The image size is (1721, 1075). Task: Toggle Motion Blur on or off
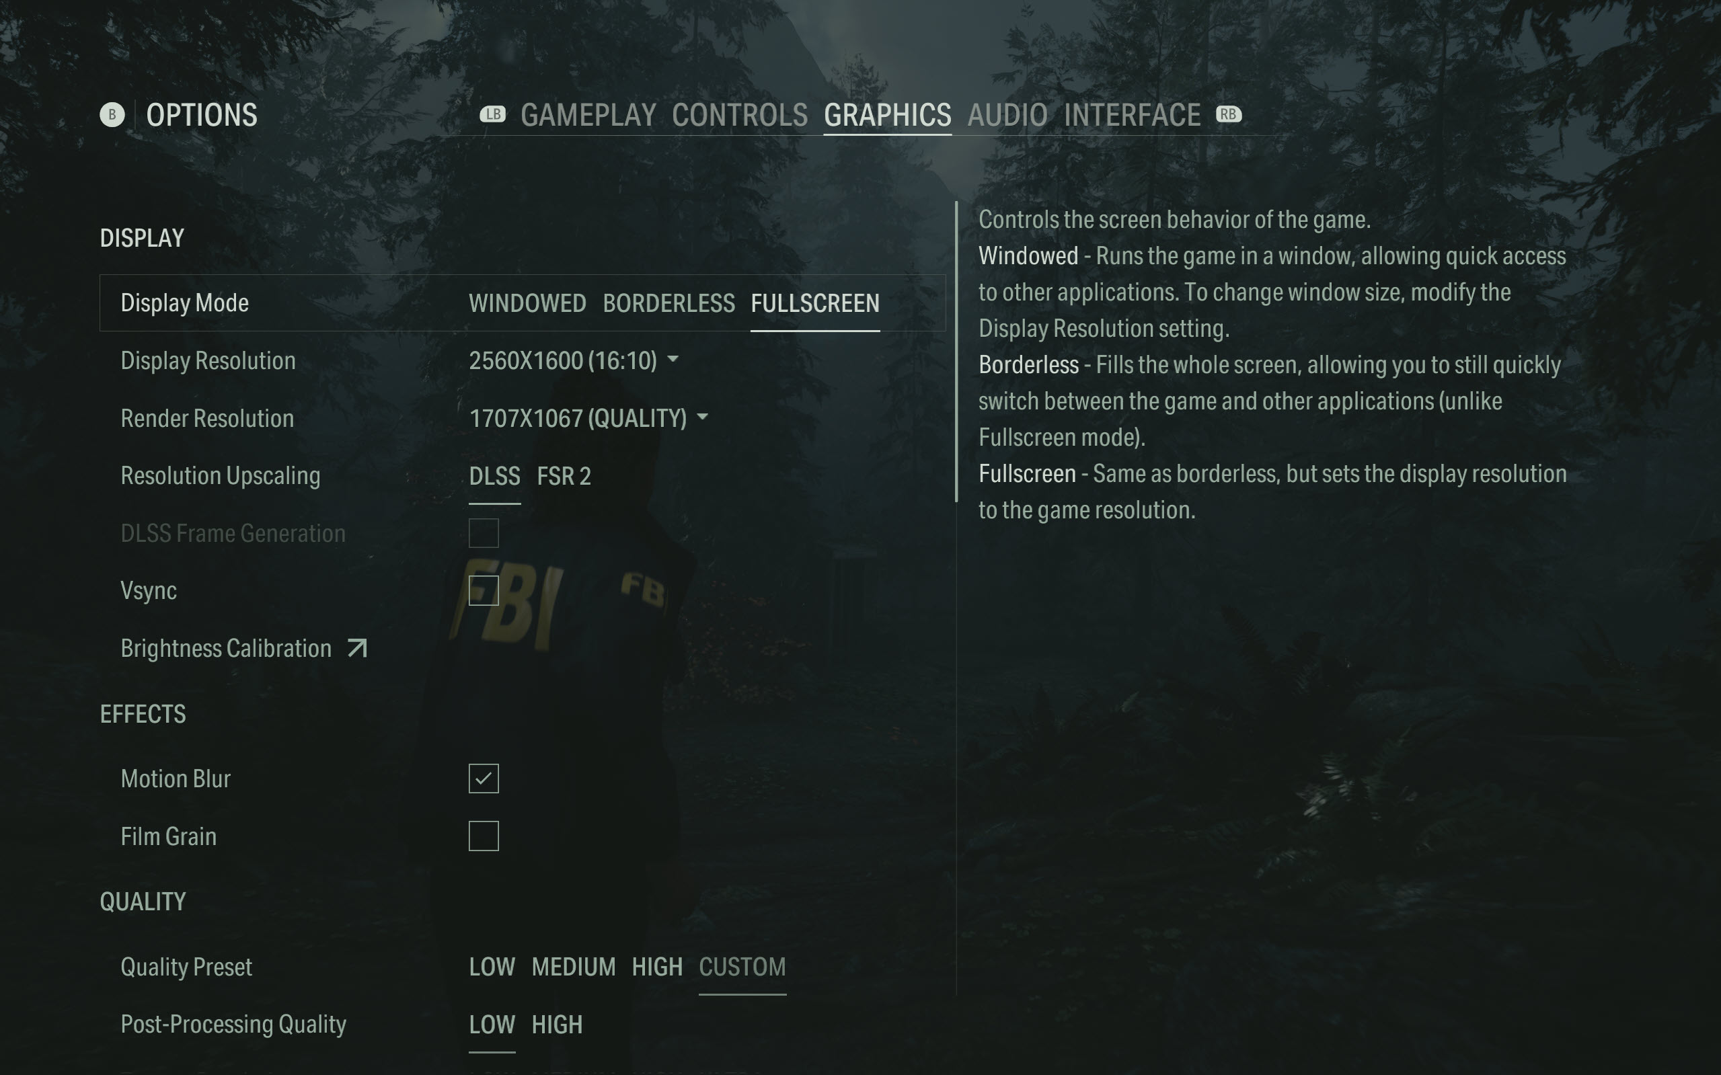(x=484, y=778)
